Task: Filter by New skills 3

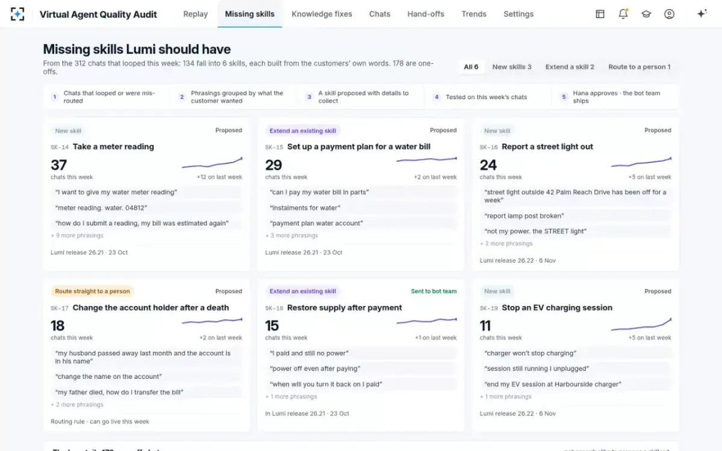Action: [512, 67]
